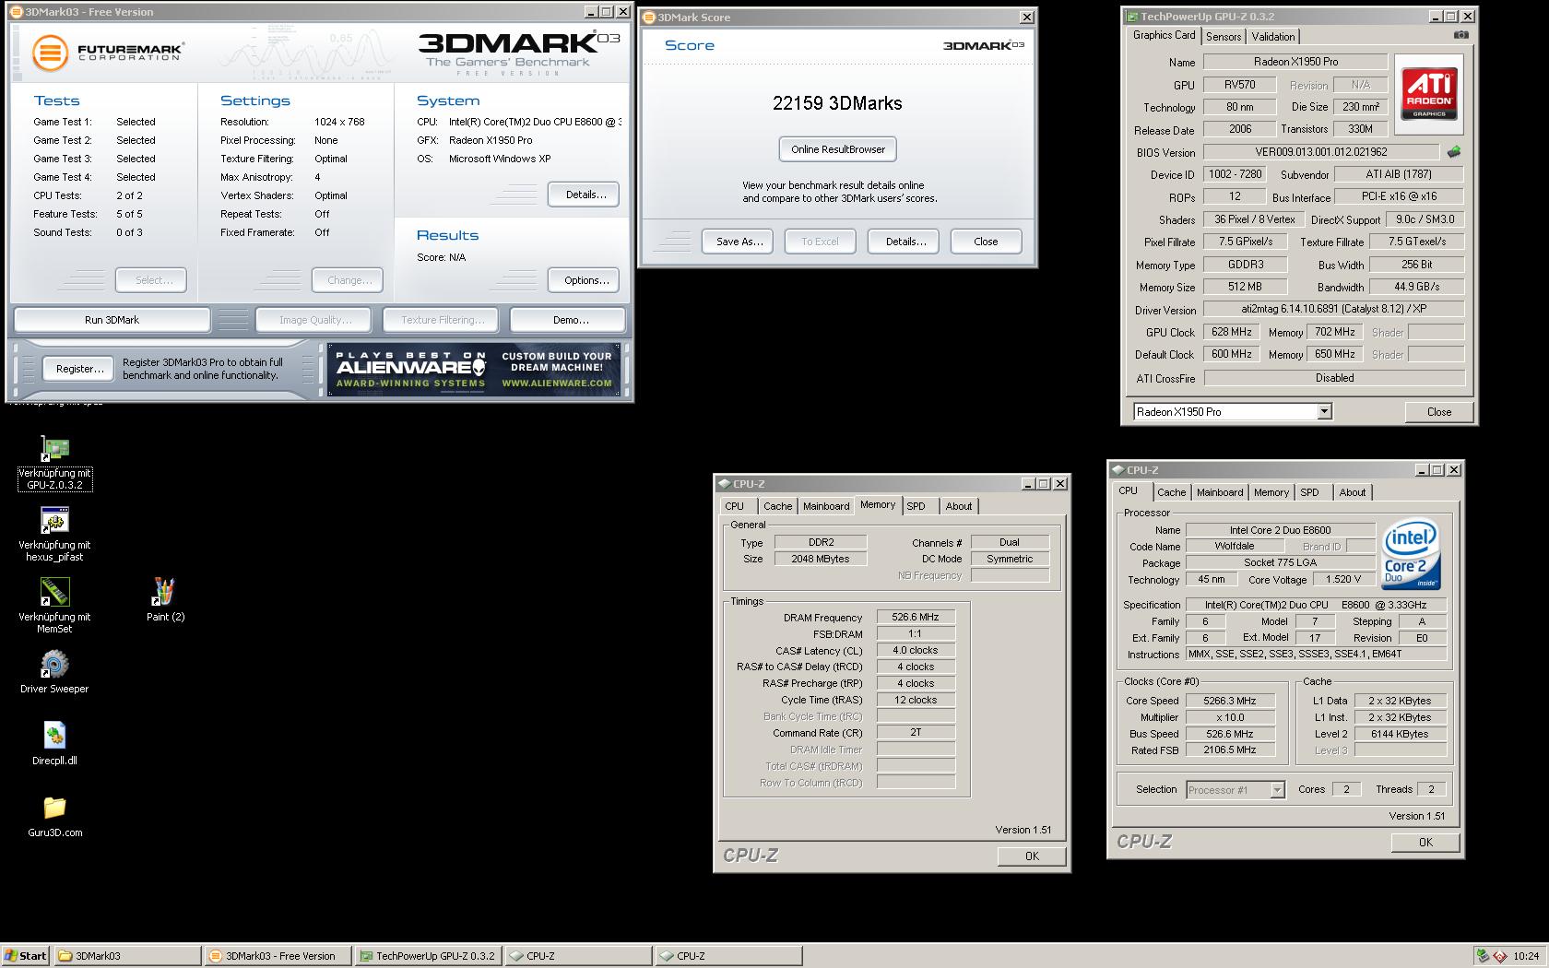The height and width of the screenshot is (968, 1549).
Task: Click the Alienware advertisement banner
Action: tap(474, 370)
